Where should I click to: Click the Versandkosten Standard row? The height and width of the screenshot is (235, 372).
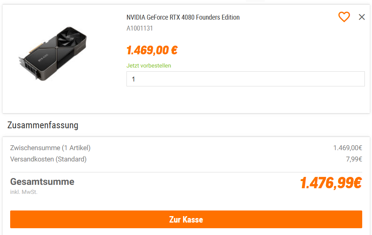[x=47, y=159]
